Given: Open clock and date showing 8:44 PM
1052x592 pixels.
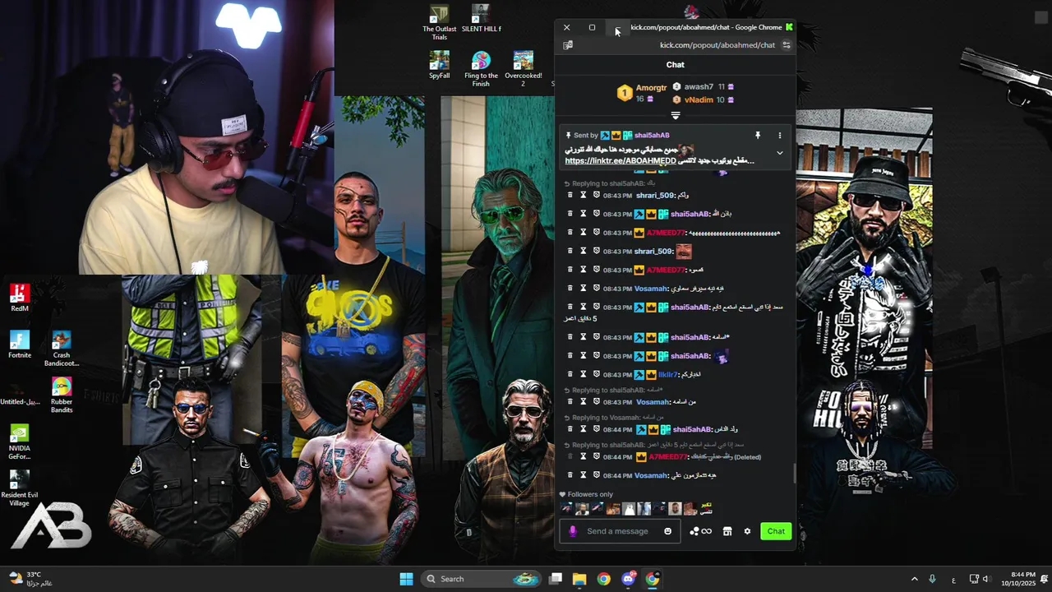Looking at the screenshot, I should [x=1017, y=579].
